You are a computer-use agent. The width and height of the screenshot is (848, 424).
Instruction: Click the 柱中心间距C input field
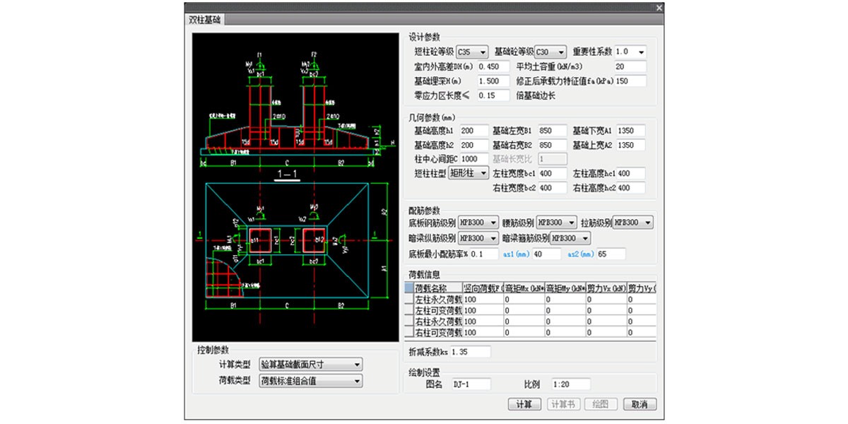tap(474, 160)
